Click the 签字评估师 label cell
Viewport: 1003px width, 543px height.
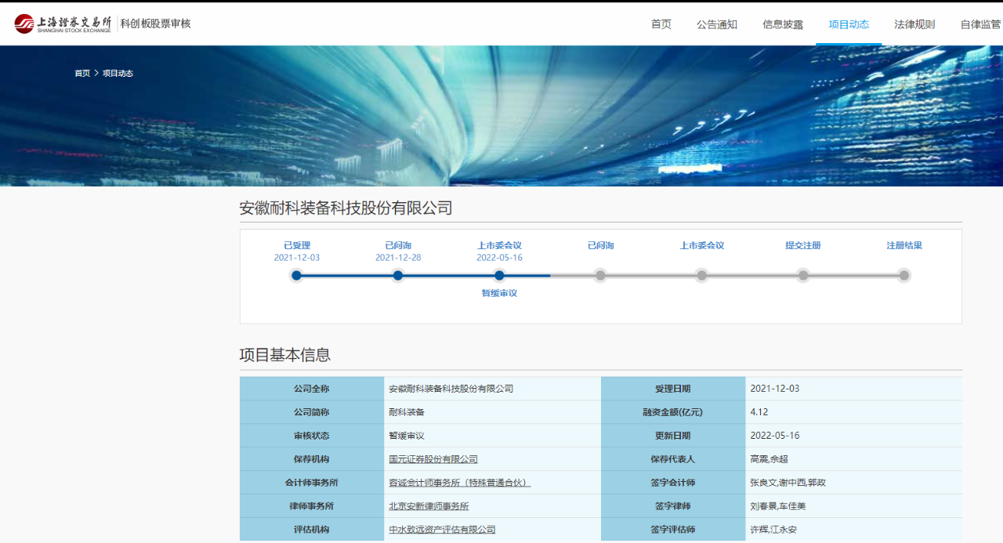[x=673, y=530]
